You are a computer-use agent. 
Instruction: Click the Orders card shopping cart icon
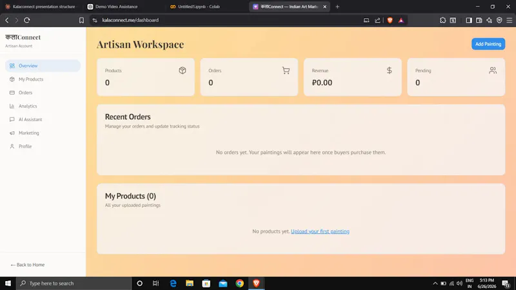click(x=286, y=70)
